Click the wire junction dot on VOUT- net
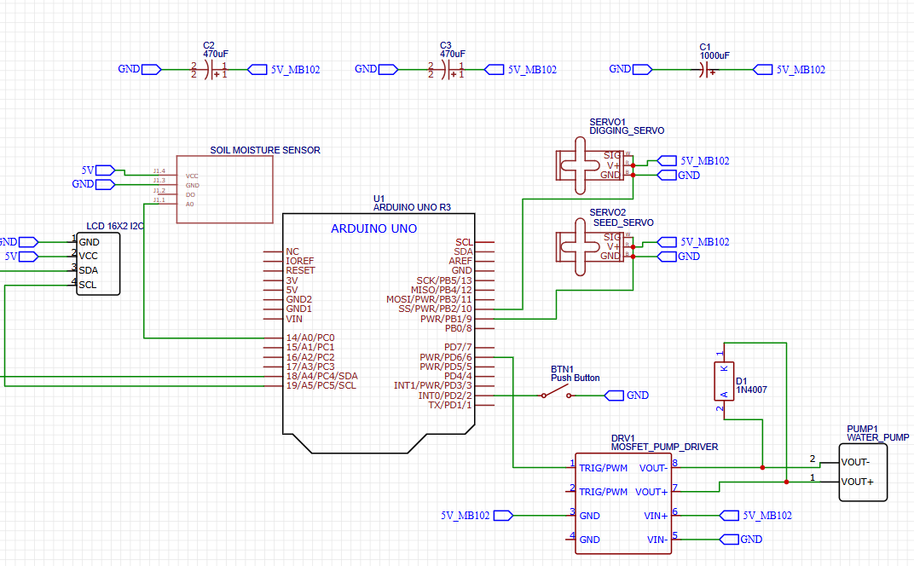The height and width of the screenshot is (566, 914). (x=762, y=467)
